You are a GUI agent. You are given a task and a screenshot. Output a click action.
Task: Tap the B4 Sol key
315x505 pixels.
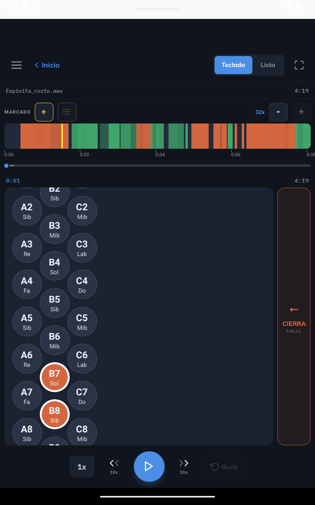(x=55, y=266)
